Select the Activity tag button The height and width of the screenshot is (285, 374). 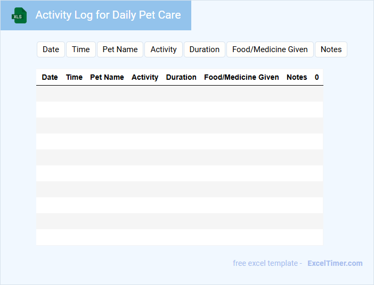(x=164, y=49)
